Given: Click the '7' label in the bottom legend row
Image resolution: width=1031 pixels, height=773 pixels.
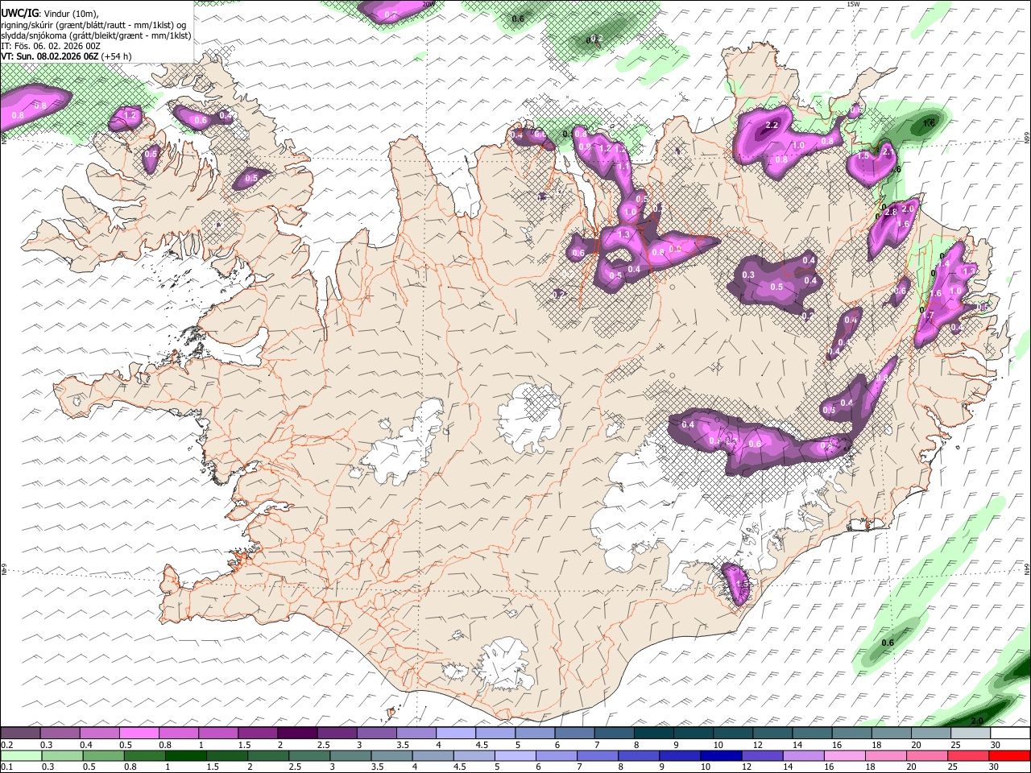Looking at the screenshot, I should pyautogui.click(x=581, y=767).
